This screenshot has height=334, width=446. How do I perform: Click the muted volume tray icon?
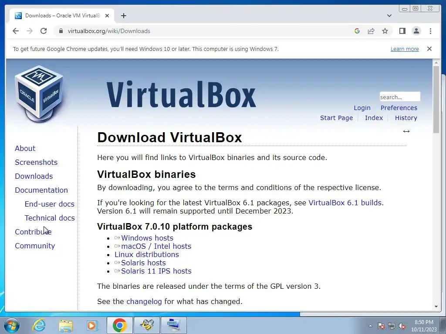tap(402, 326)
